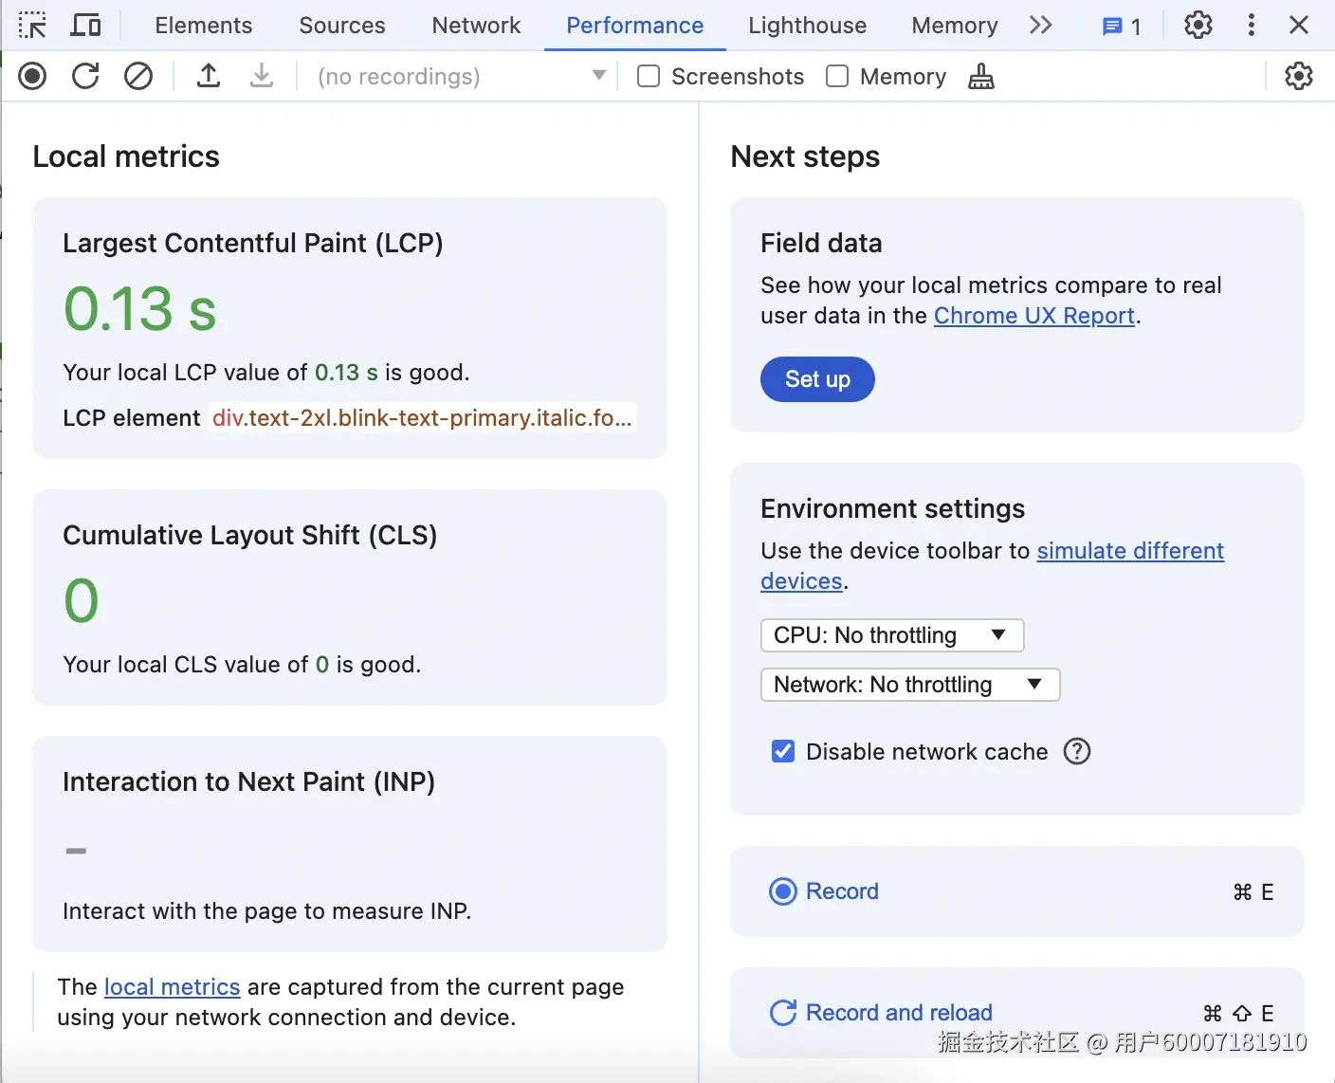
Task: Open the DevTools three-dot menu
Action: (1252, 26)
